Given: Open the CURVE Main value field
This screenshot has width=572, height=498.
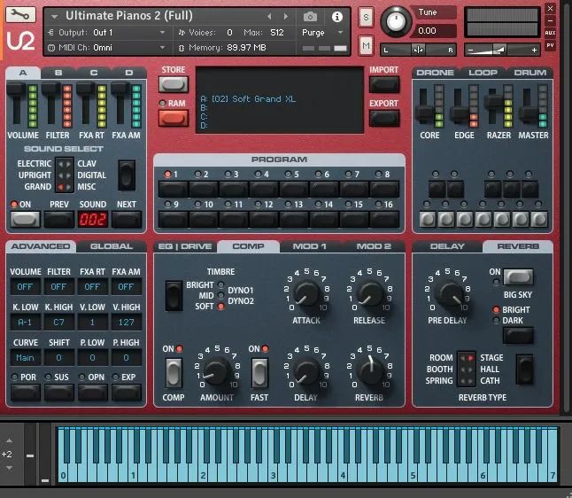Looking at the screenshot, I should point(25,358).
